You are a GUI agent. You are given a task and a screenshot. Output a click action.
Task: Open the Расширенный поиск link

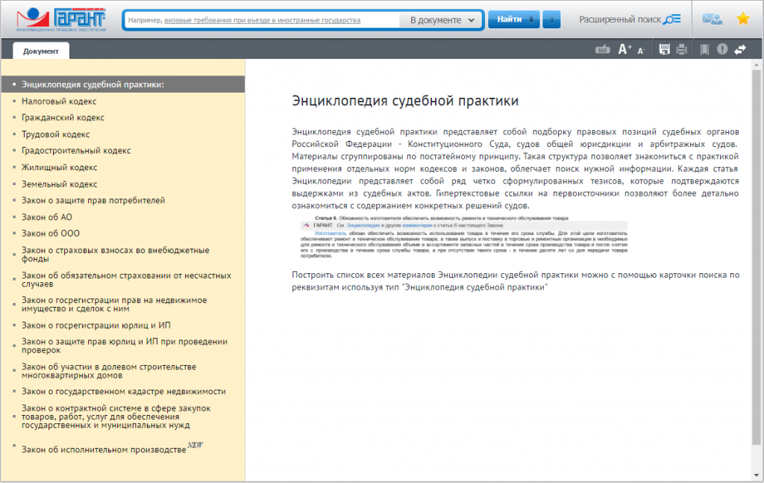click(x=620, y=19)
